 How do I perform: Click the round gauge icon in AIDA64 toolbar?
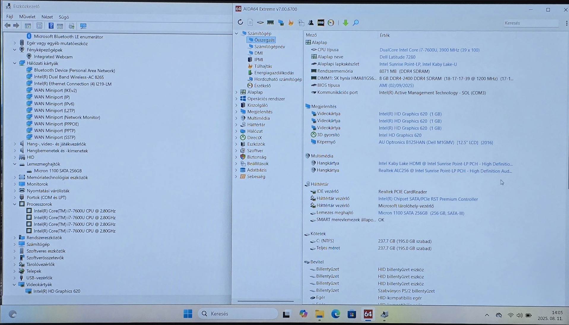click(331, 23)
